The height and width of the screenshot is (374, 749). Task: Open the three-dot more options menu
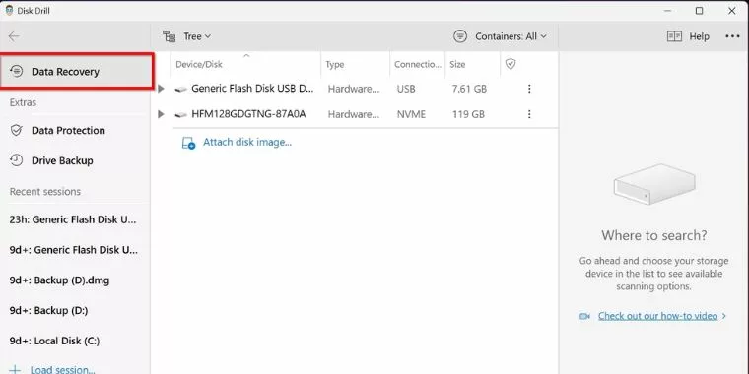click(x=732, y=36)
